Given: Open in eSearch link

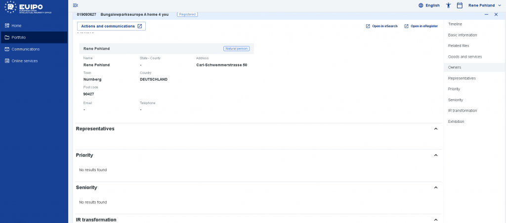Looking at the screenshot, I should (381, 26).
